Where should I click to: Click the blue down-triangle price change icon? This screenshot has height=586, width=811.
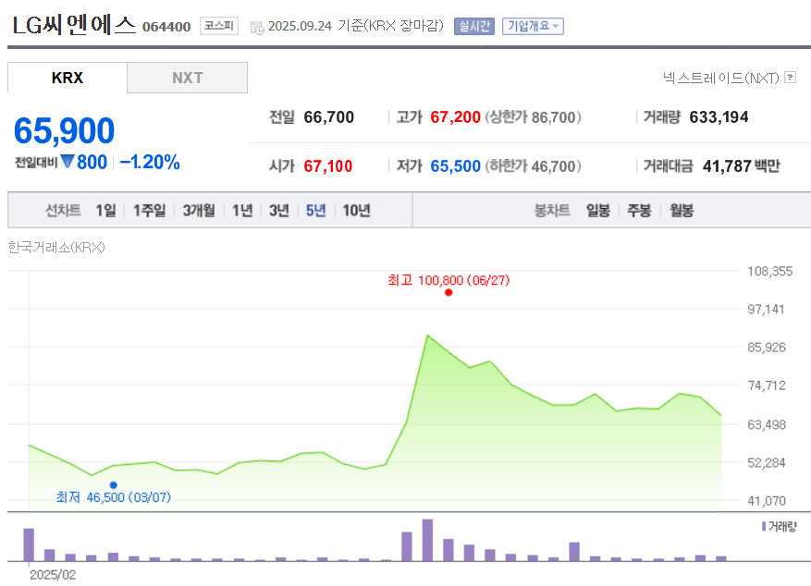click(x=68, y=162)
